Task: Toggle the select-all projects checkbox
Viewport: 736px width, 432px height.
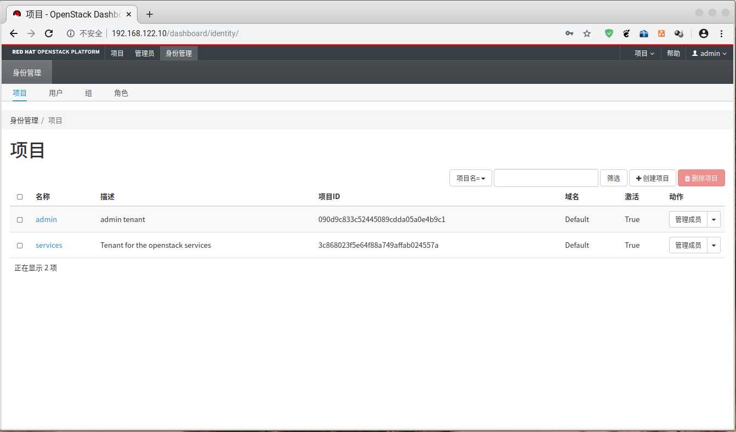Action: tap(20, 197)
